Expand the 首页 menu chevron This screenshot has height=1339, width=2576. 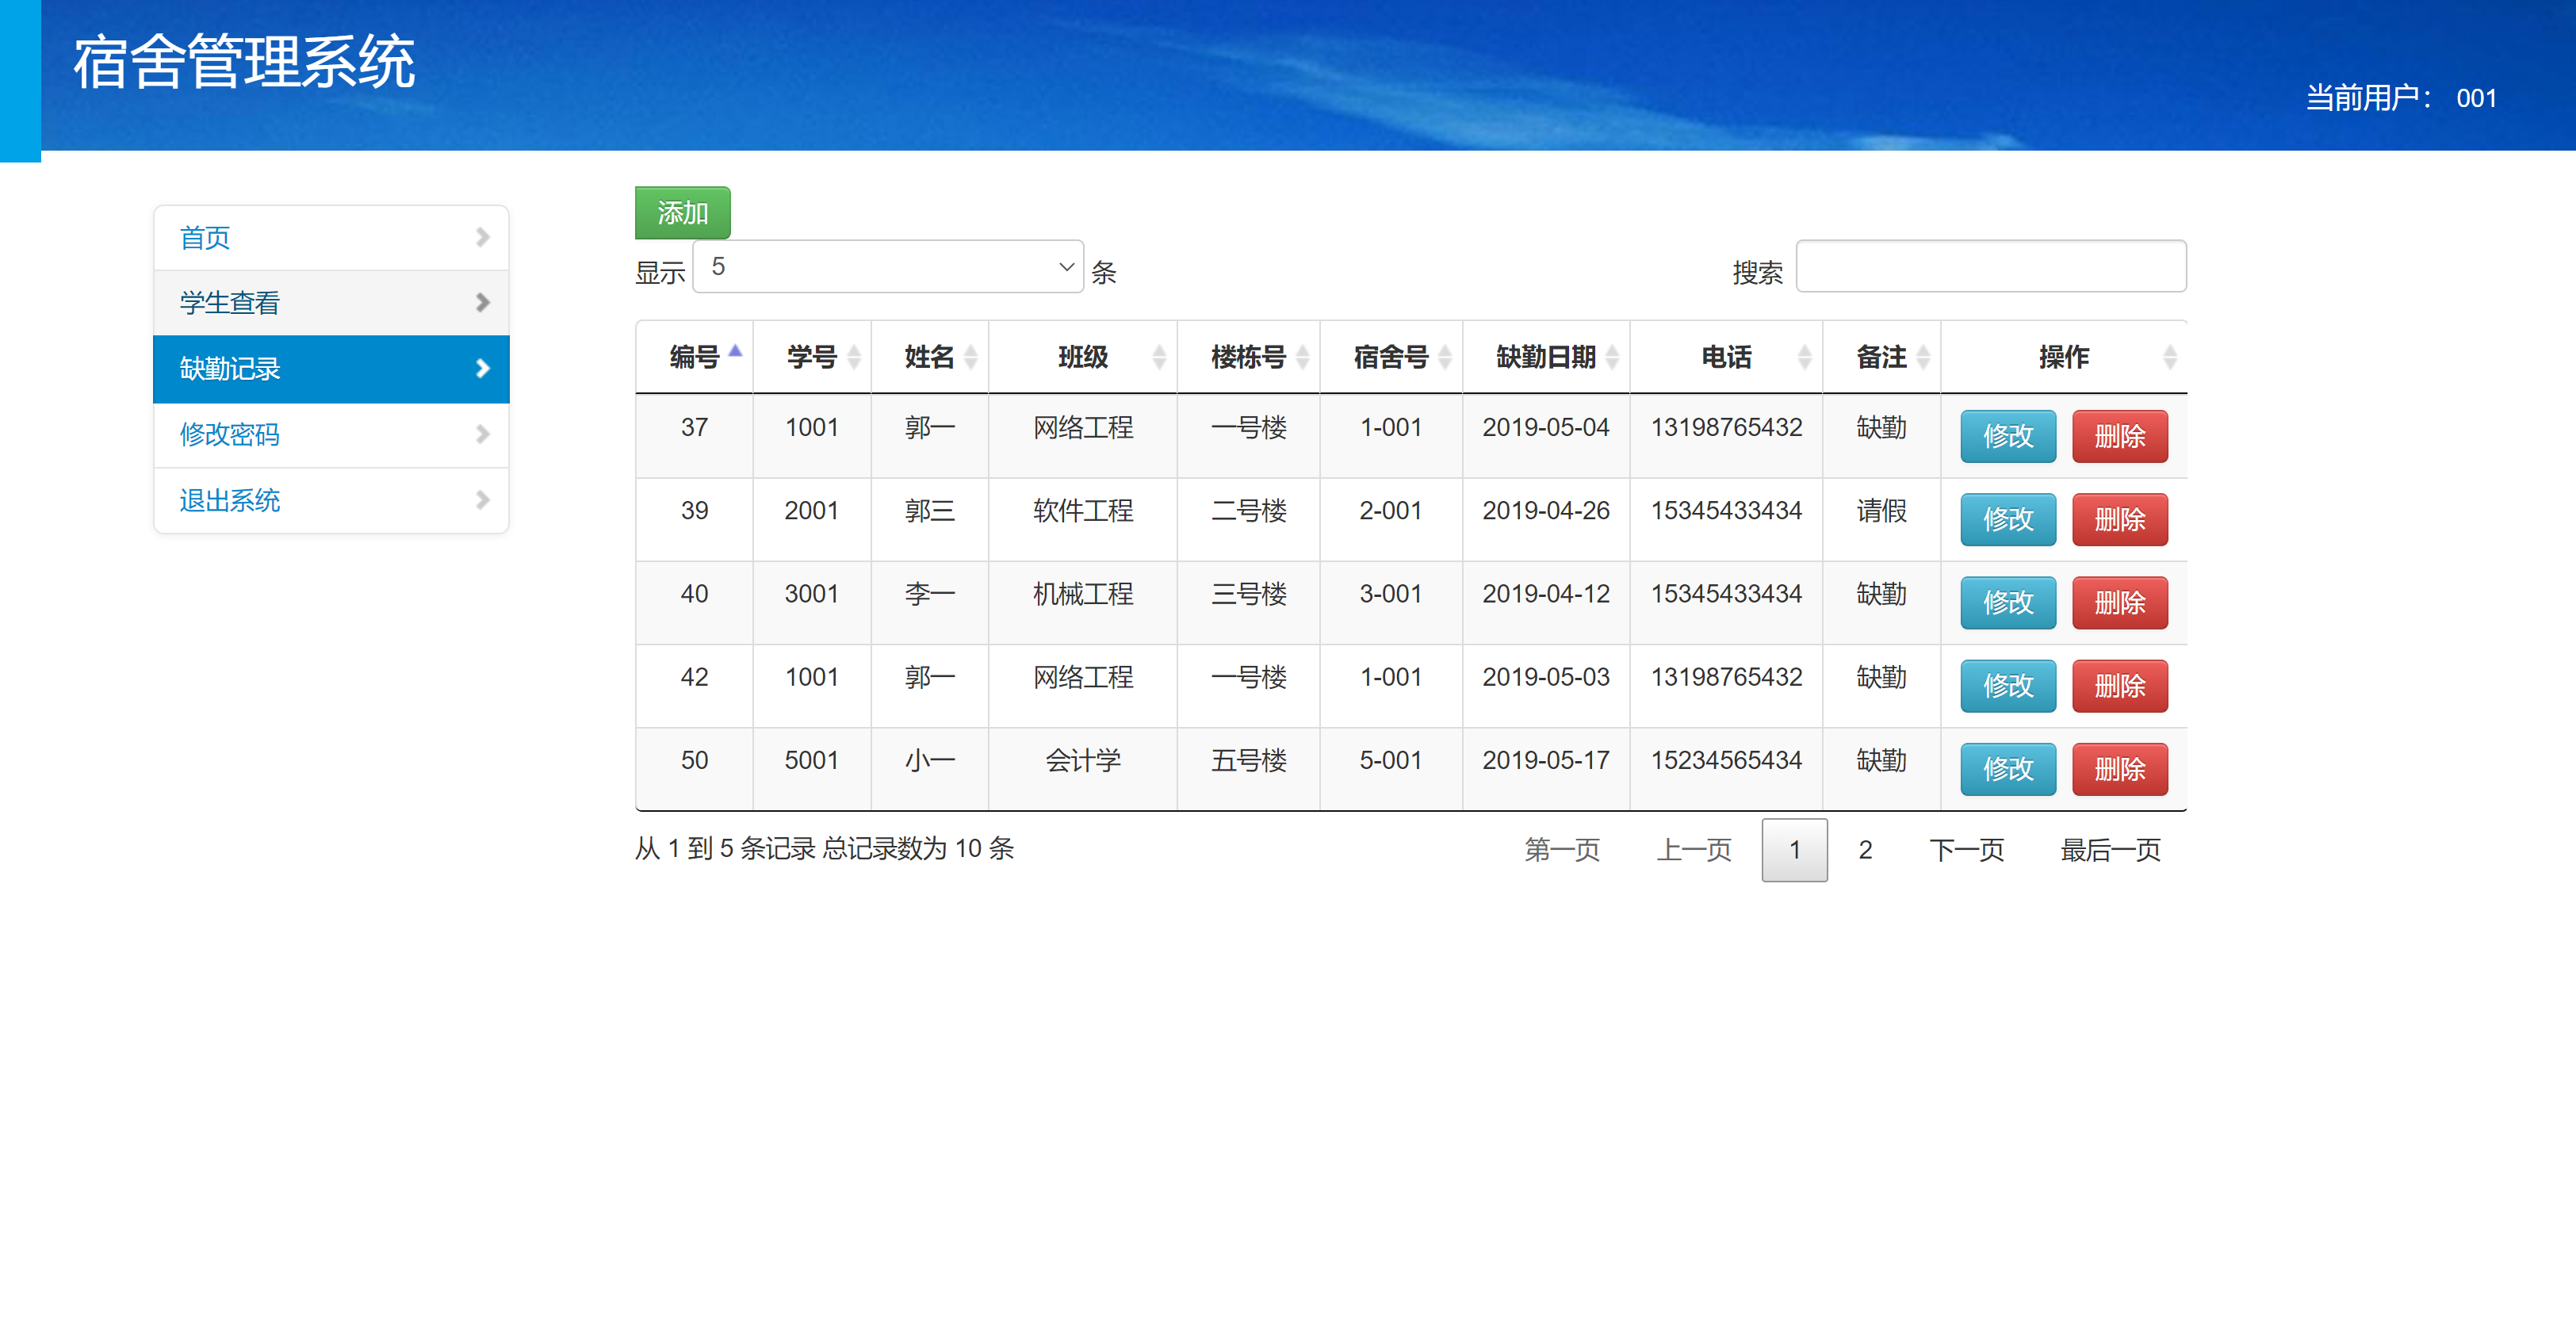click(483, 237)
